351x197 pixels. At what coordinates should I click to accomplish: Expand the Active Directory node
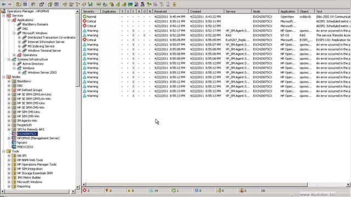pos(14,64)
